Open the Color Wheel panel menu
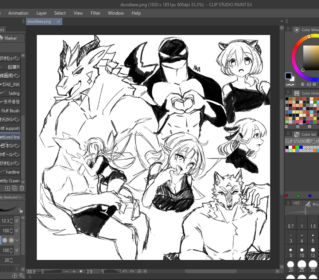 click(x=288, y=29)
